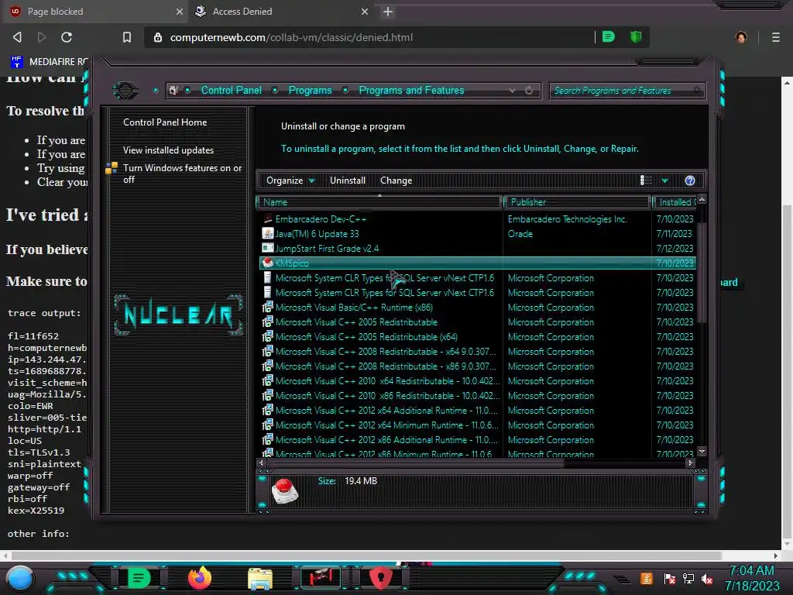The image size is (793, 595).
Task: Click the Java(TM) 6 Update 33 icon
Action: click(x=267, y=234)
